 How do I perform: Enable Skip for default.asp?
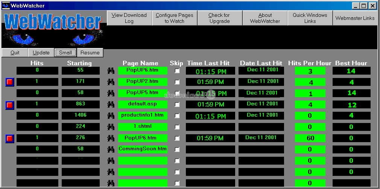pos(177,104)
